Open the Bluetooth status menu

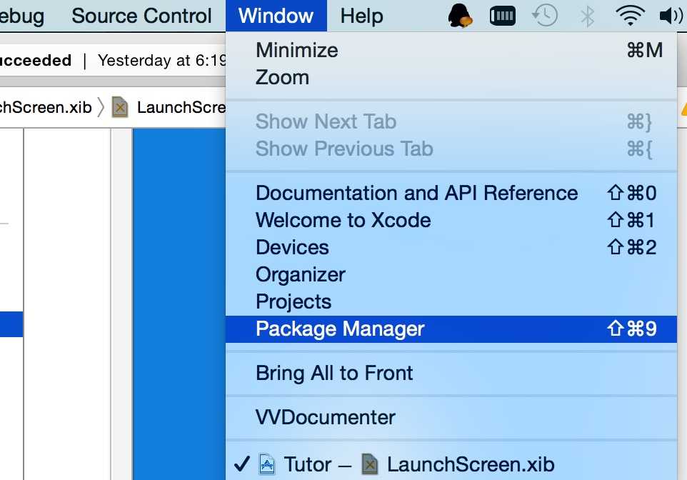587,16
